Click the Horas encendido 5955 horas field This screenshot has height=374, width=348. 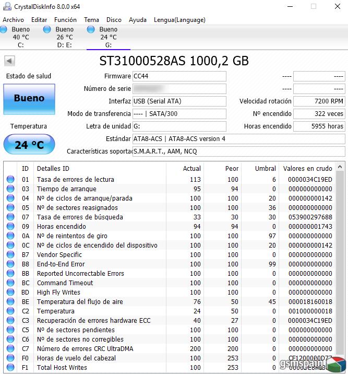[x=319, y=126]
